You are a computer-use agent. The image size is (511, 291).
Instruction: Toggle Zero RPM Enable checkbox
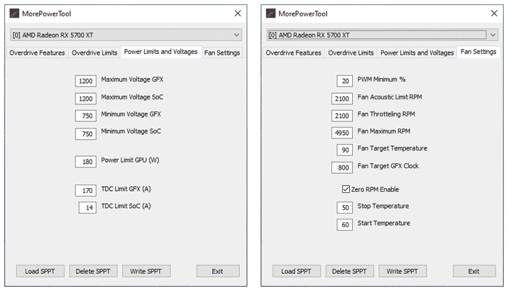tap(346, 190)
